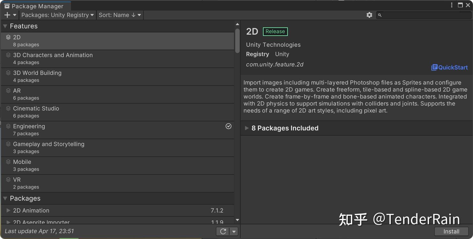The height and width of the screenshot is (239, 473).
Task: Click the advanced project settings gear icon
Action: [x=369, y=15]
